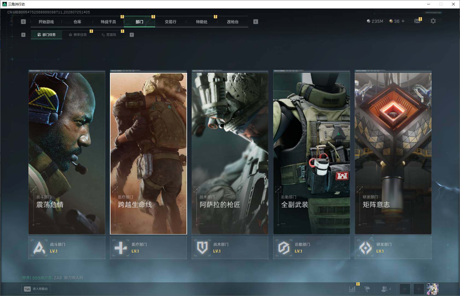
Task: Select the 矩阵意志 research card
Action: pos(393,152)
